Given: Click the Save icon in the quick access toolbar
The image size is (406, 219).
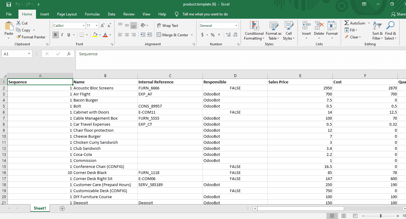Looking at the screenshot, I should 9,5.
